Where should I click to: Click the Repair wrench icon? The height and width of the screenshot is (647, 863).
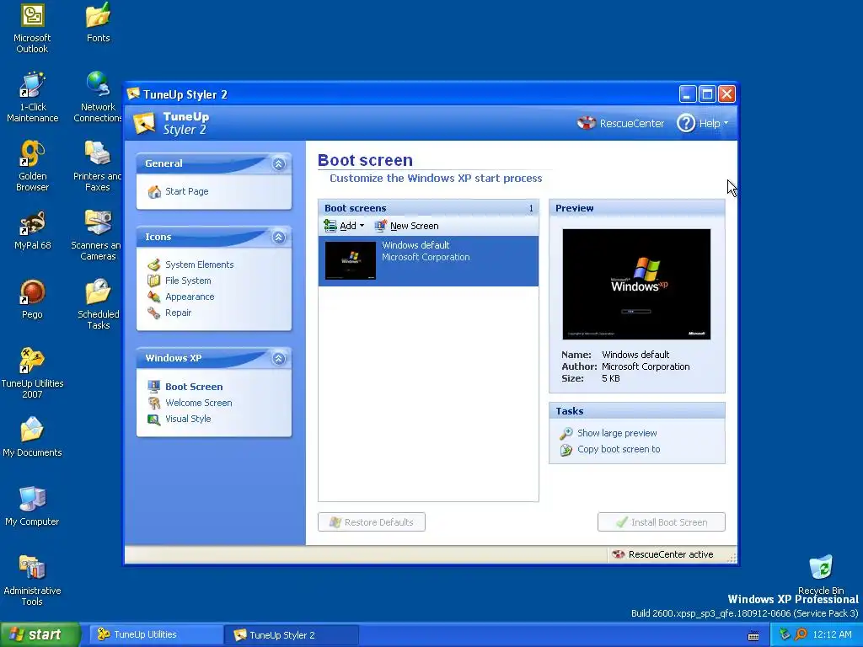(154, 313)
